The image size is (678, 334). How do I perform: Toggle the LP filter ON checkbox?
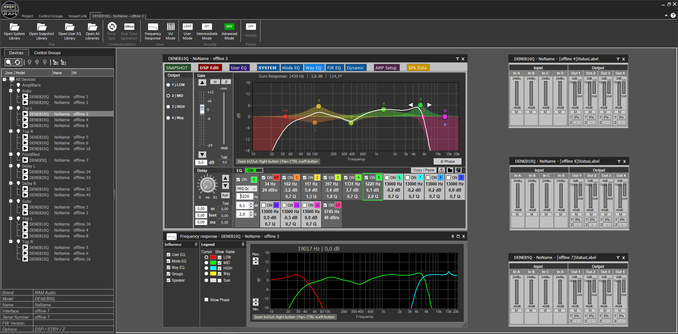(x=325, y=205)
